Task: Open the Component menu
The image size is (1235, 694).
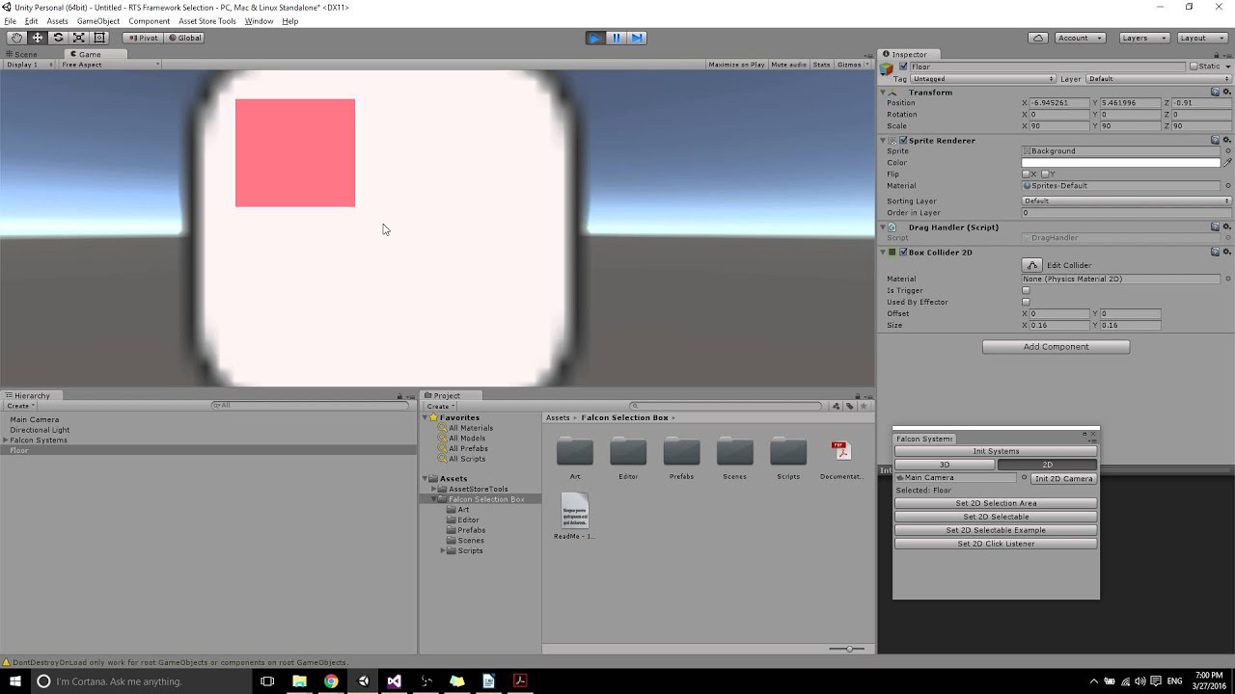Action: pyautogui.click(x=149, y=21)
